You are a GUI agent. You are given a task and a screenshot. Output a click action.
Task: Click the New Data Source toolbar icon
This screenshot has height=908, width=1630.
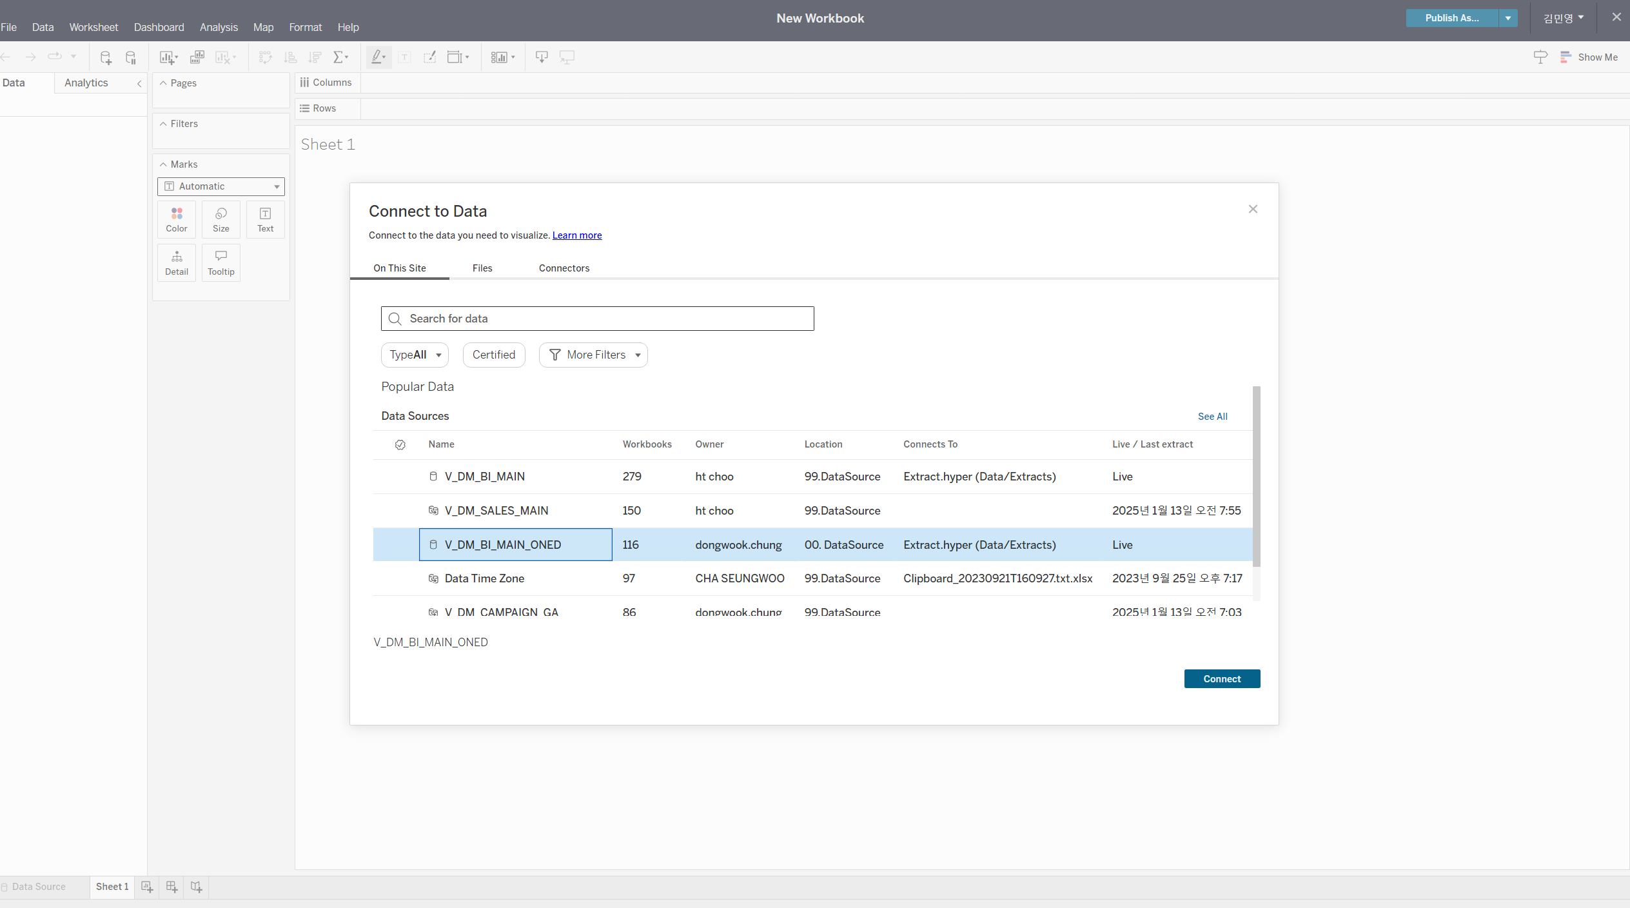106,57
